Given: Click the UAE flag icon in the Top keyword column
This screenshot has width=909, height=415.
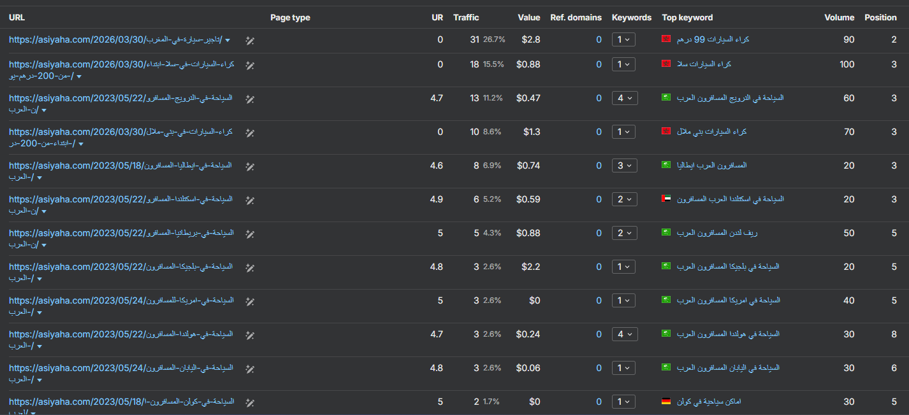Looking at the screenshot, I should coord(666,199).
